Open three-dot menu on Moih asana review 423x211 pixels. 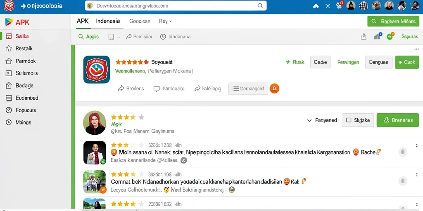[x=417, y=145]
